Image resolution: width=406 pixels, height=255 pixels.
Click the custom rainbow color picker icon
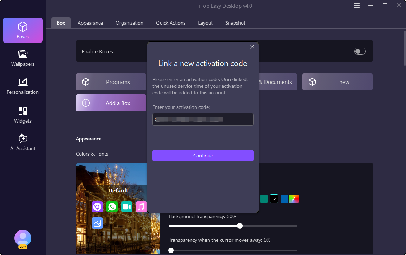[x=294, y=199]
